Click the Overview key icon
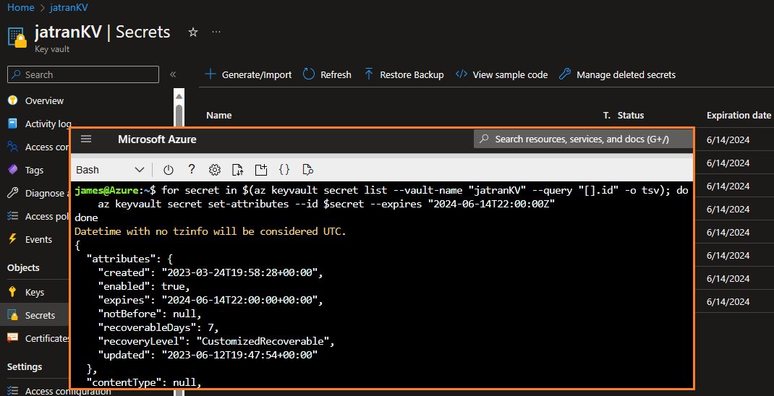The height and width of the screenshot is (396, 774). coord(13,100)
